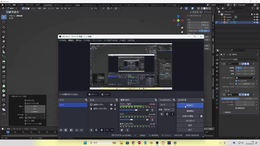This screenshot has height=146, width=260.
Task: Remove scene using trash icon in Scenes
Action: [66, 130]
